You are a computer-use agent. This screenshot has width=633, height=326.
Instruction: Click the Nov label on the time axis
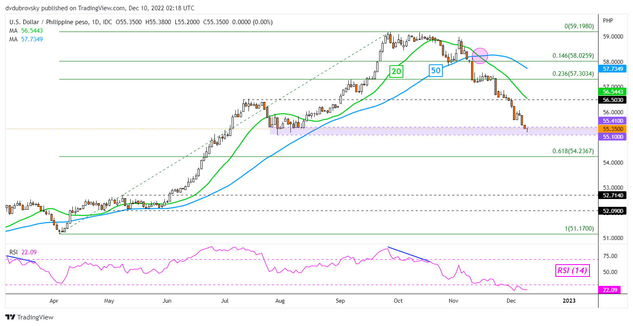[x=453, y=301]
